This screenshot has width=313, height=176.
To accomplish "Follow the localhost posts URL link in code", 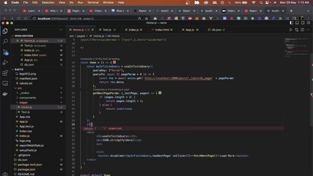I will point(178,78).
